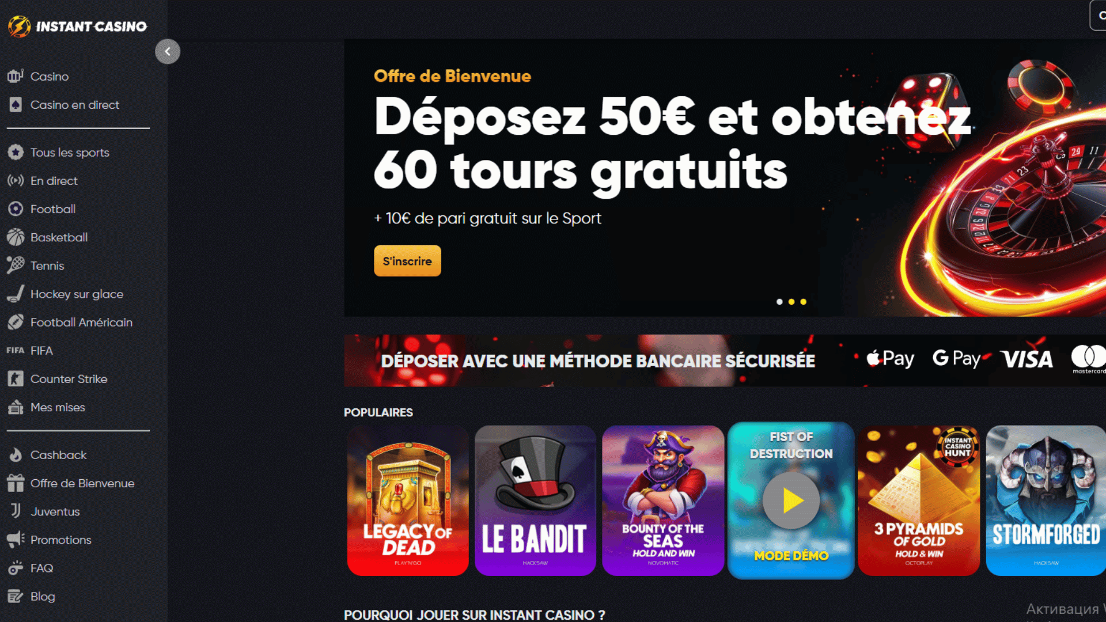Click the Basketball icon in sidebar
This screenshot has width=1106, height=622.
16,237
